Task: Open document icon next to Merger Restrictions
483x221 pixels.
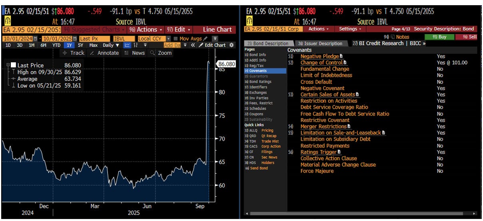Action: click(349, 127)
